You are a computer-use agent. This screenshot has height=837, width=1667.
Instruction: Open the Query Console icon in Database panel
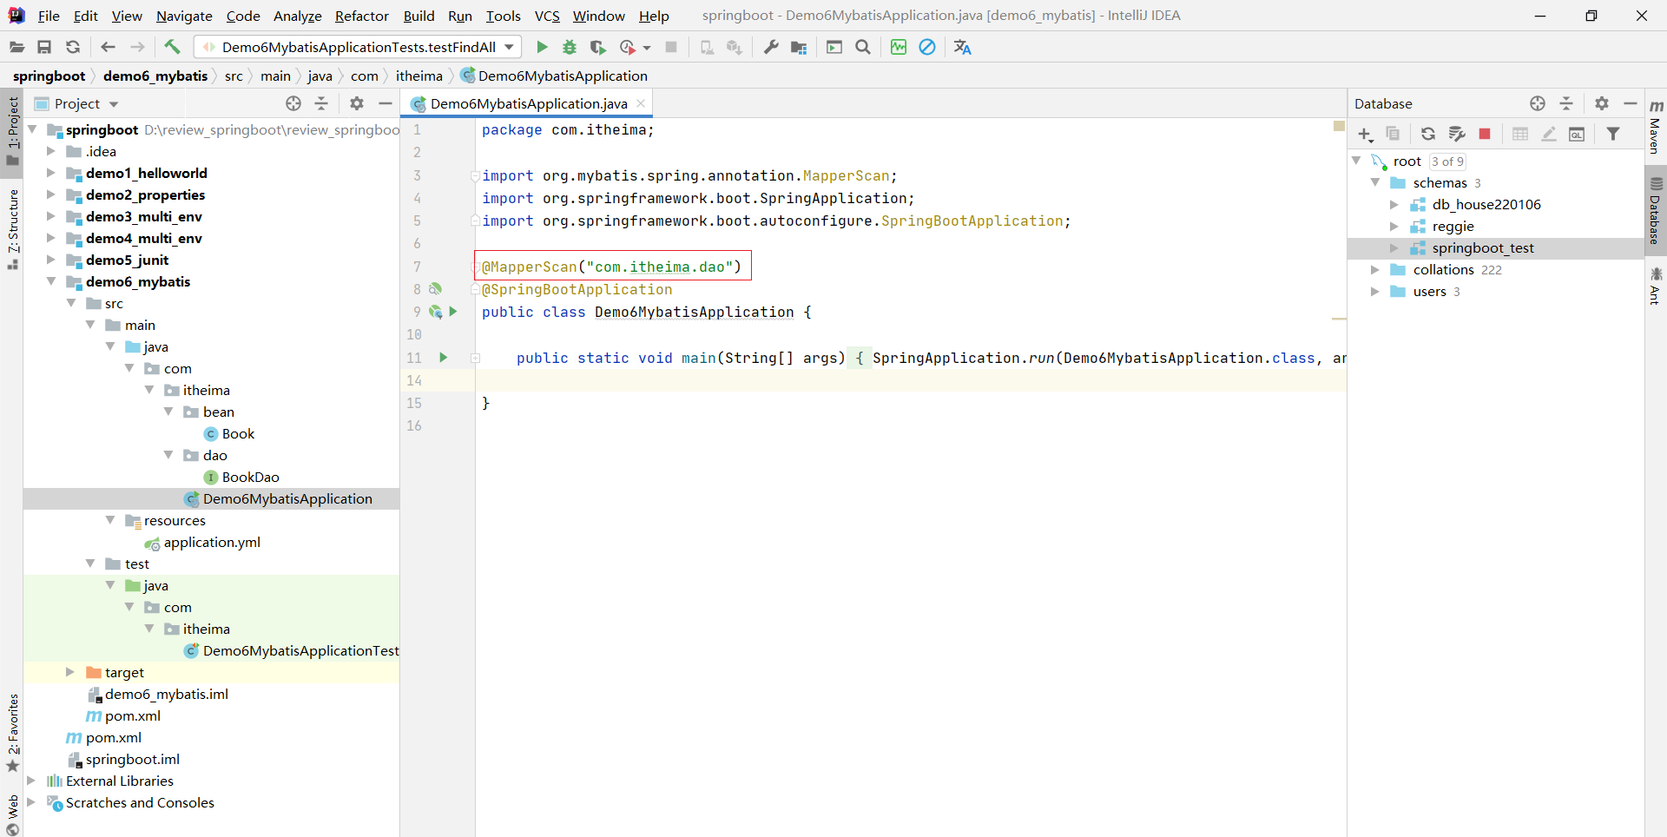(x=1577, y=134)
